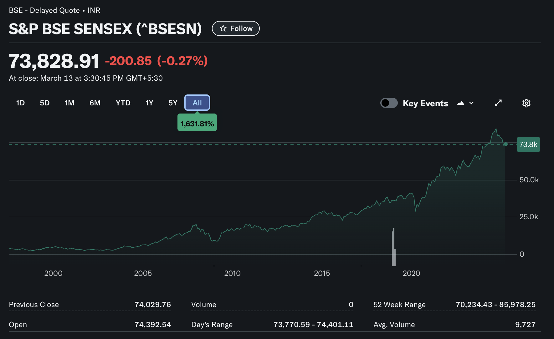Open the chart settings gear

(x=526, y=103)
